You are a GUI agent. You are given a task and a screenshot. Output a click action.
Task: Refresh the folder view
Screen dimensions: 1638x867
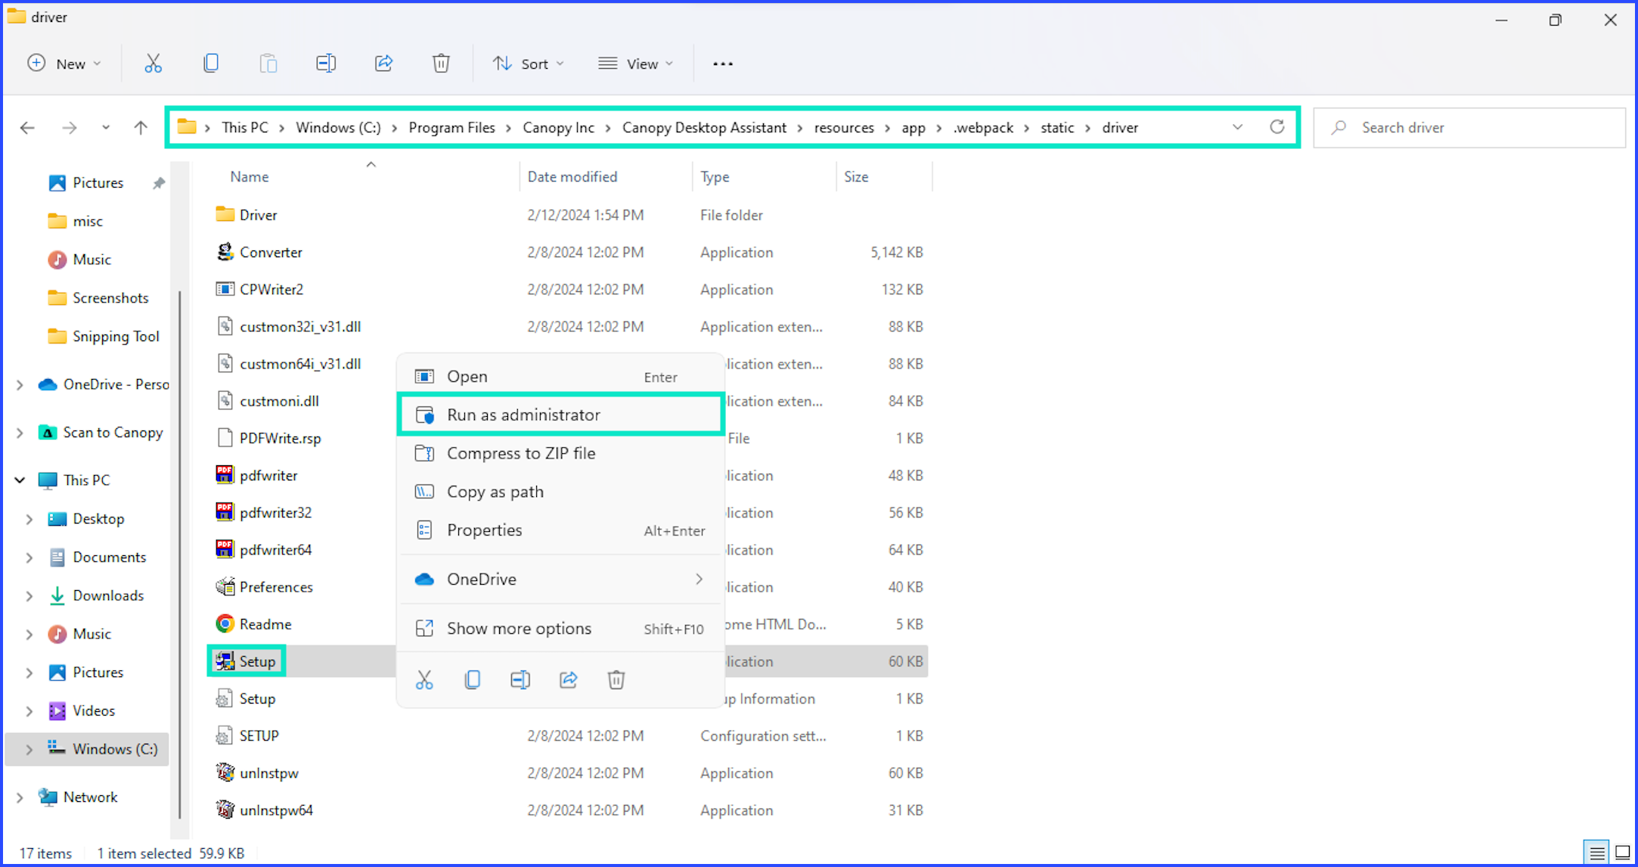pyautogui.click(x=1277, y=127)
